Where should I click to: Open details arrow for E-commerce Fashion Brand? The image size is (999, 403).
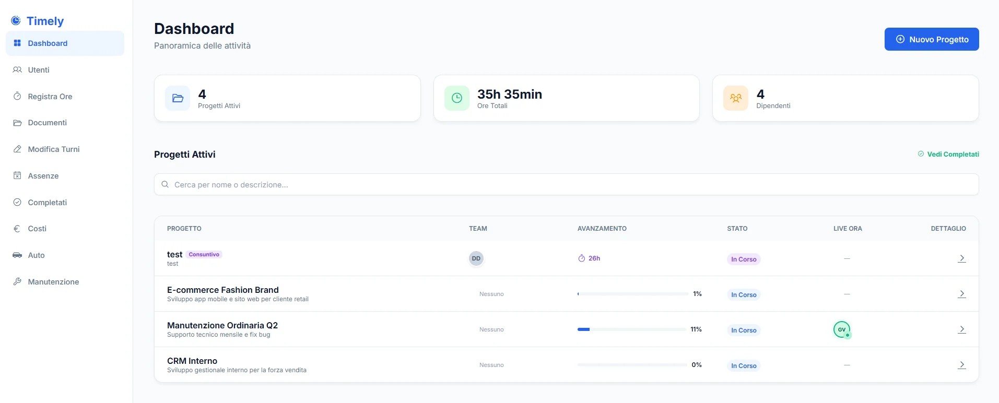pyautogui.click(x=962, y=294)
